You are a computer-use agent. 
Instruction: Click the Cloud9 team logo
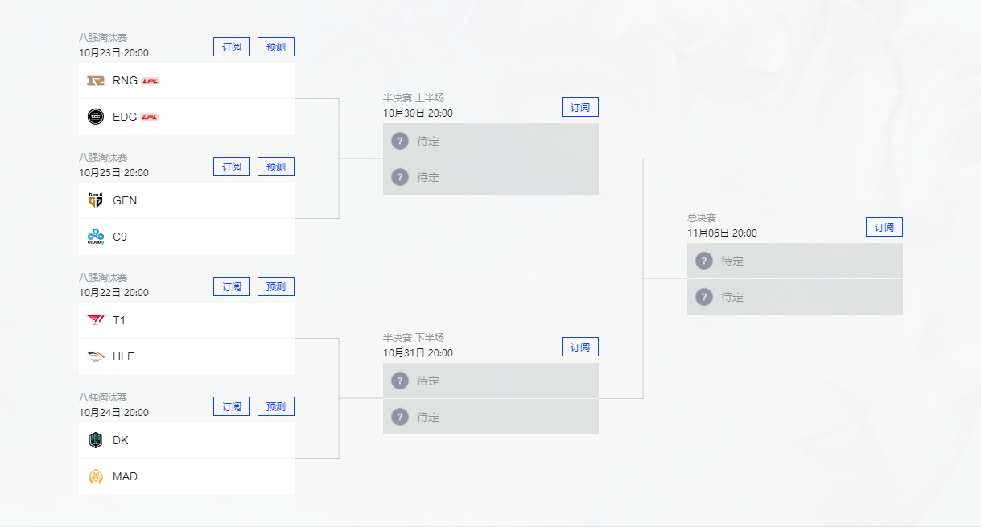coord(96,237)
